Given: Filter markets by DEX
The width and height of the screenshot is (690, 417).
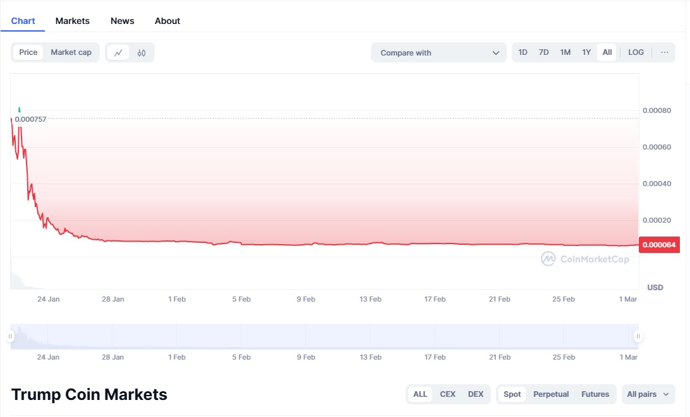Looking at the screenshot, I should (475, 394).
